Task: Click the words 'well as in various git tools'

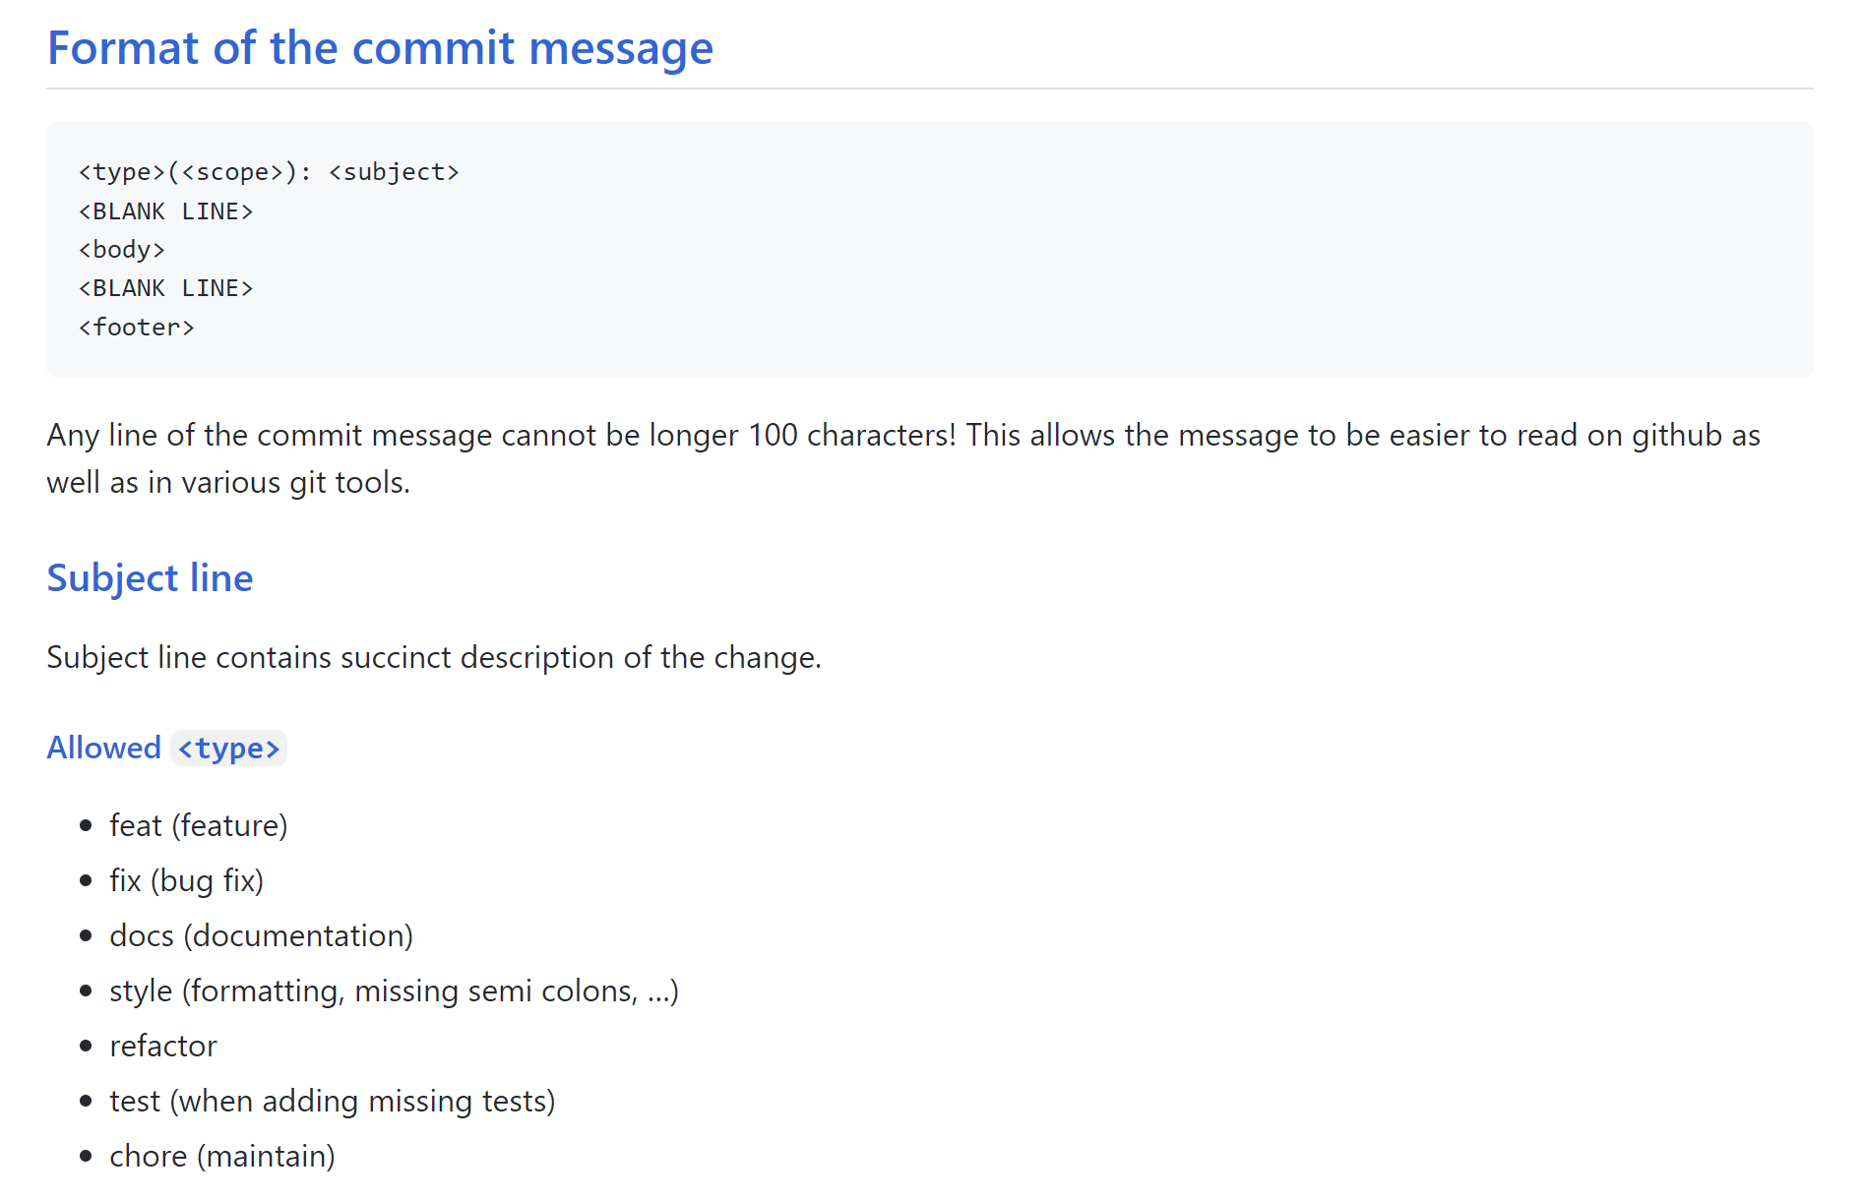Action: (x=226, y=483)
